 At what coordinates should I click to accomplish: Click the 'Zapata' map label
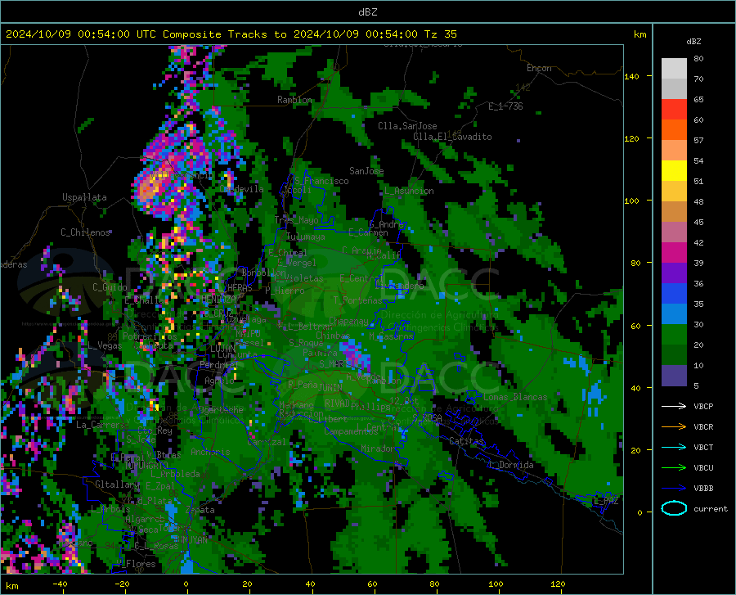(200, 510)
